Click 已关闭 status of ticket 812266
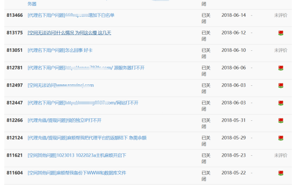This screenshot has width=301, height=185. (x=206, y=123)
